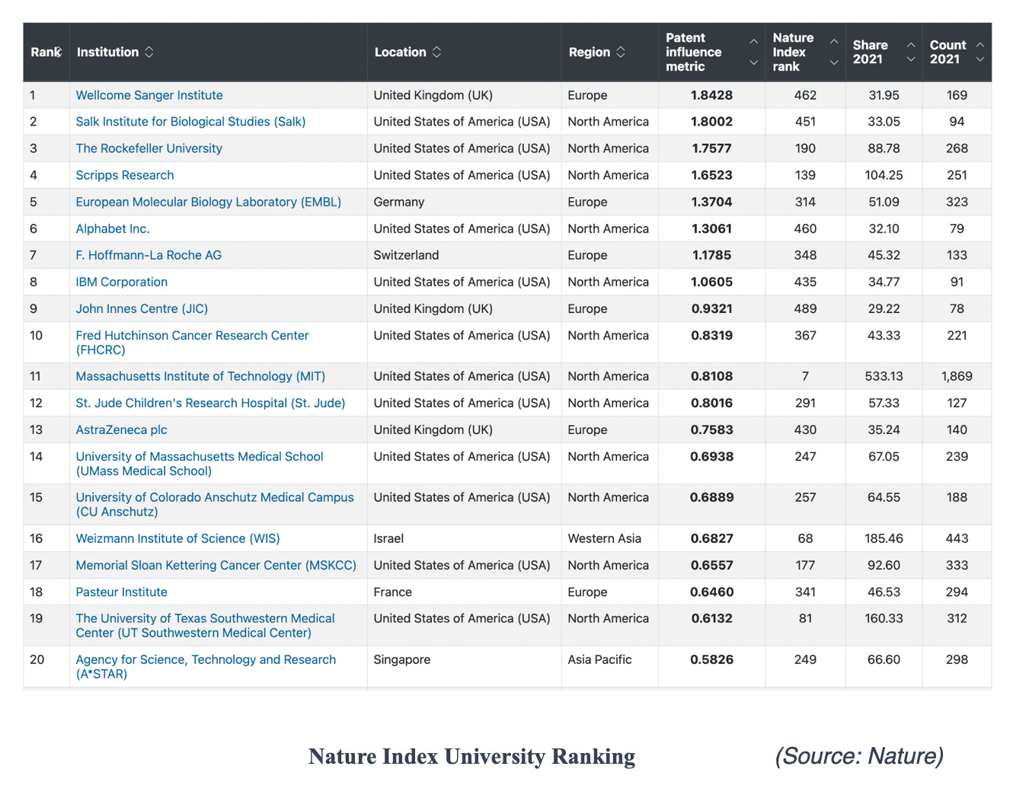
Task: Open Memorial Sloan Kettering Cancer Center link
Action: tap(216, 565)
